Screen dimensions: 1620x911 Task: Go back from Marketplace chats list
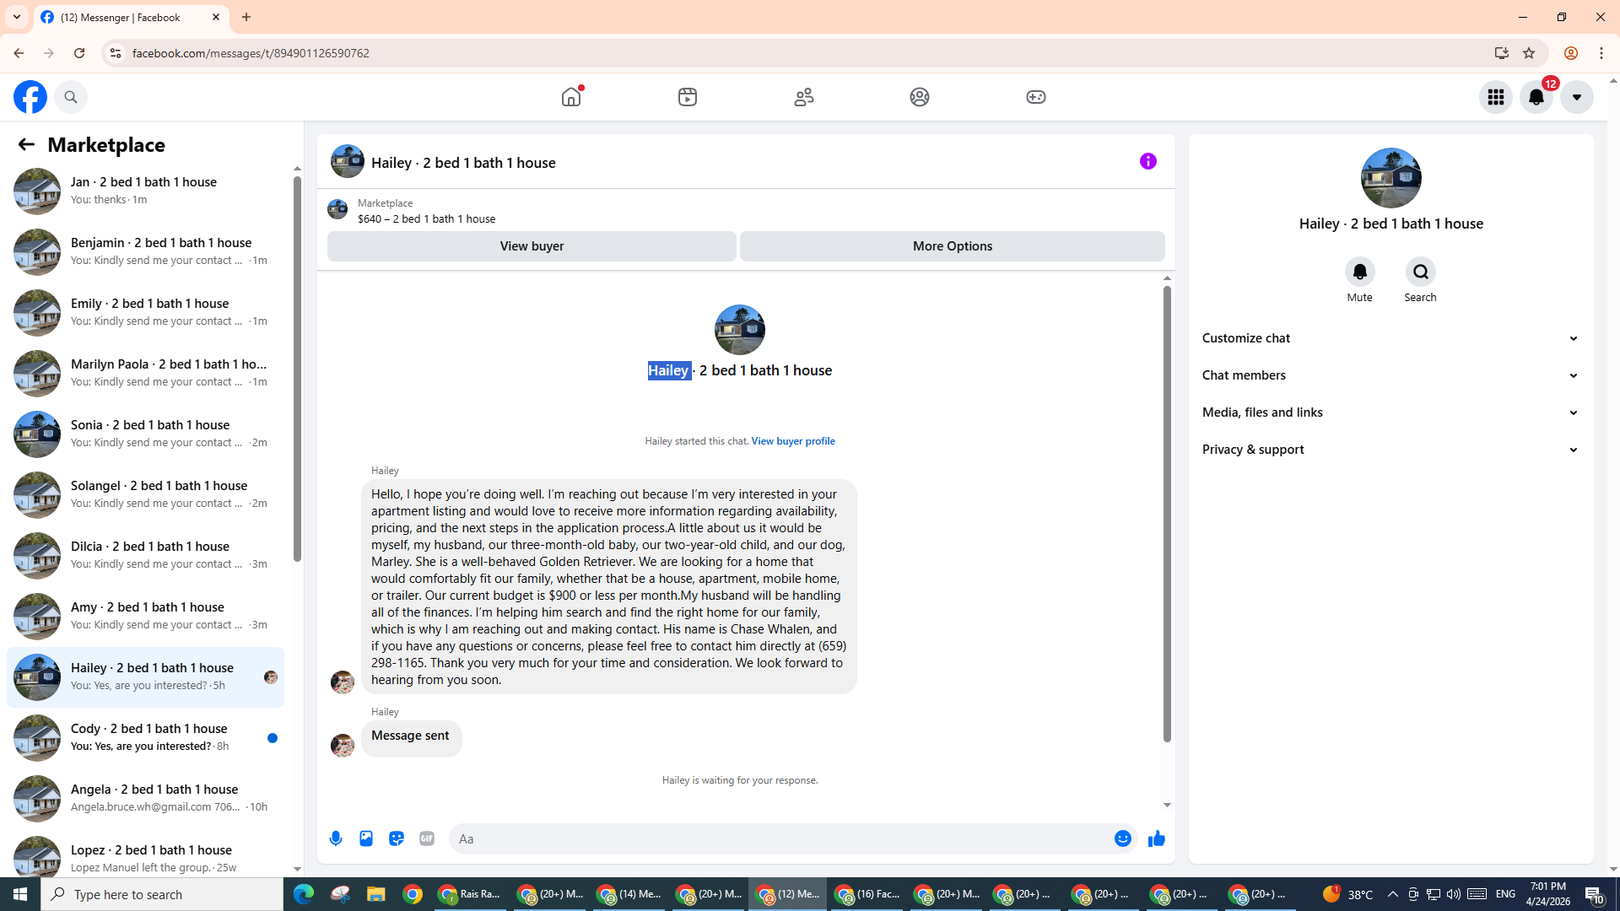coord(26,144)
